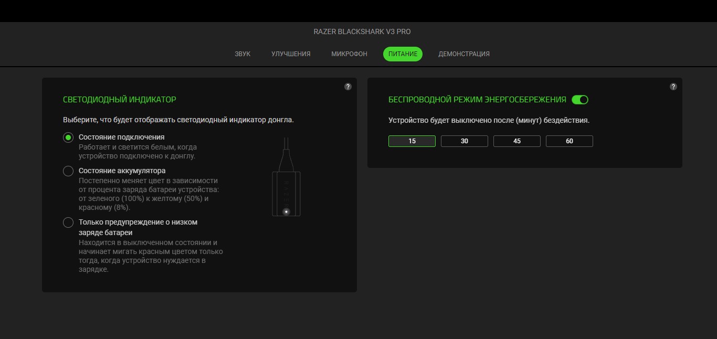717x339 pixels.
Task: Select the Состояние подключения radio option
Action: pos(68,137)
